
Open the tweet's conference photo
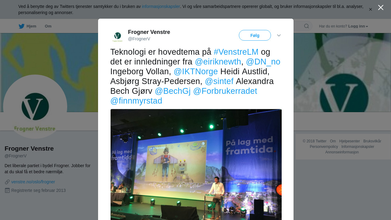click(196, 164)
